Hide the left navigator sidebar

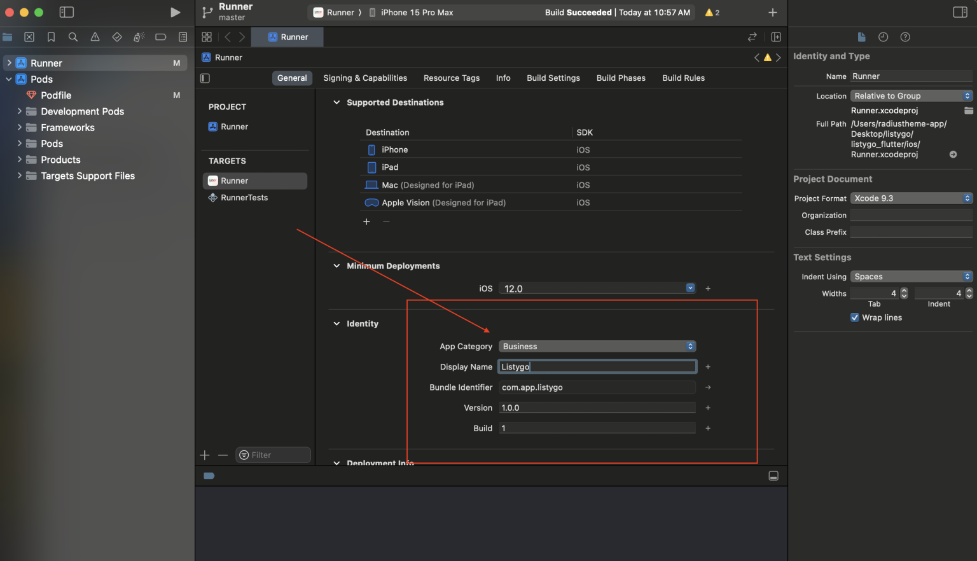[x=66, y=12]
